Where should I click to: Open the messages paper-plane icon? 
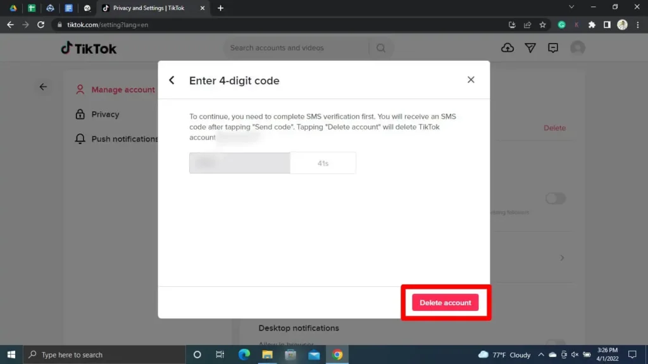530,48
